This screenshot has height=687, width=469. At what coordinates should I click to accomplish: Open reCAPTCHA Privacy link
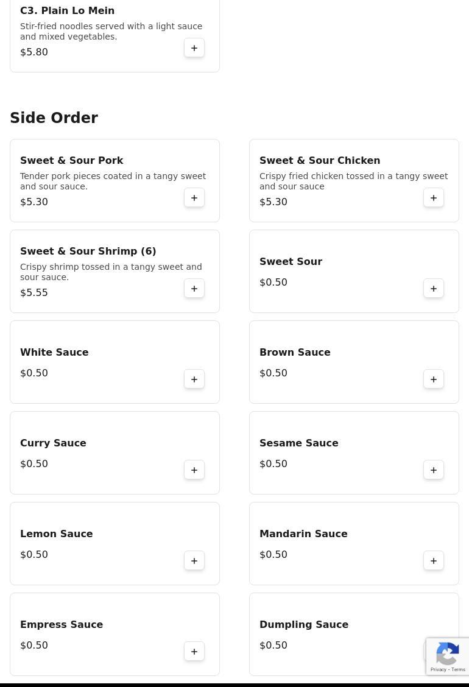coord(438,669)
